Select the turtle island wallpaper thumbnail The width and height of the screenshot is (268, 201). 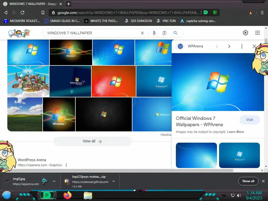tap(28, 81)
